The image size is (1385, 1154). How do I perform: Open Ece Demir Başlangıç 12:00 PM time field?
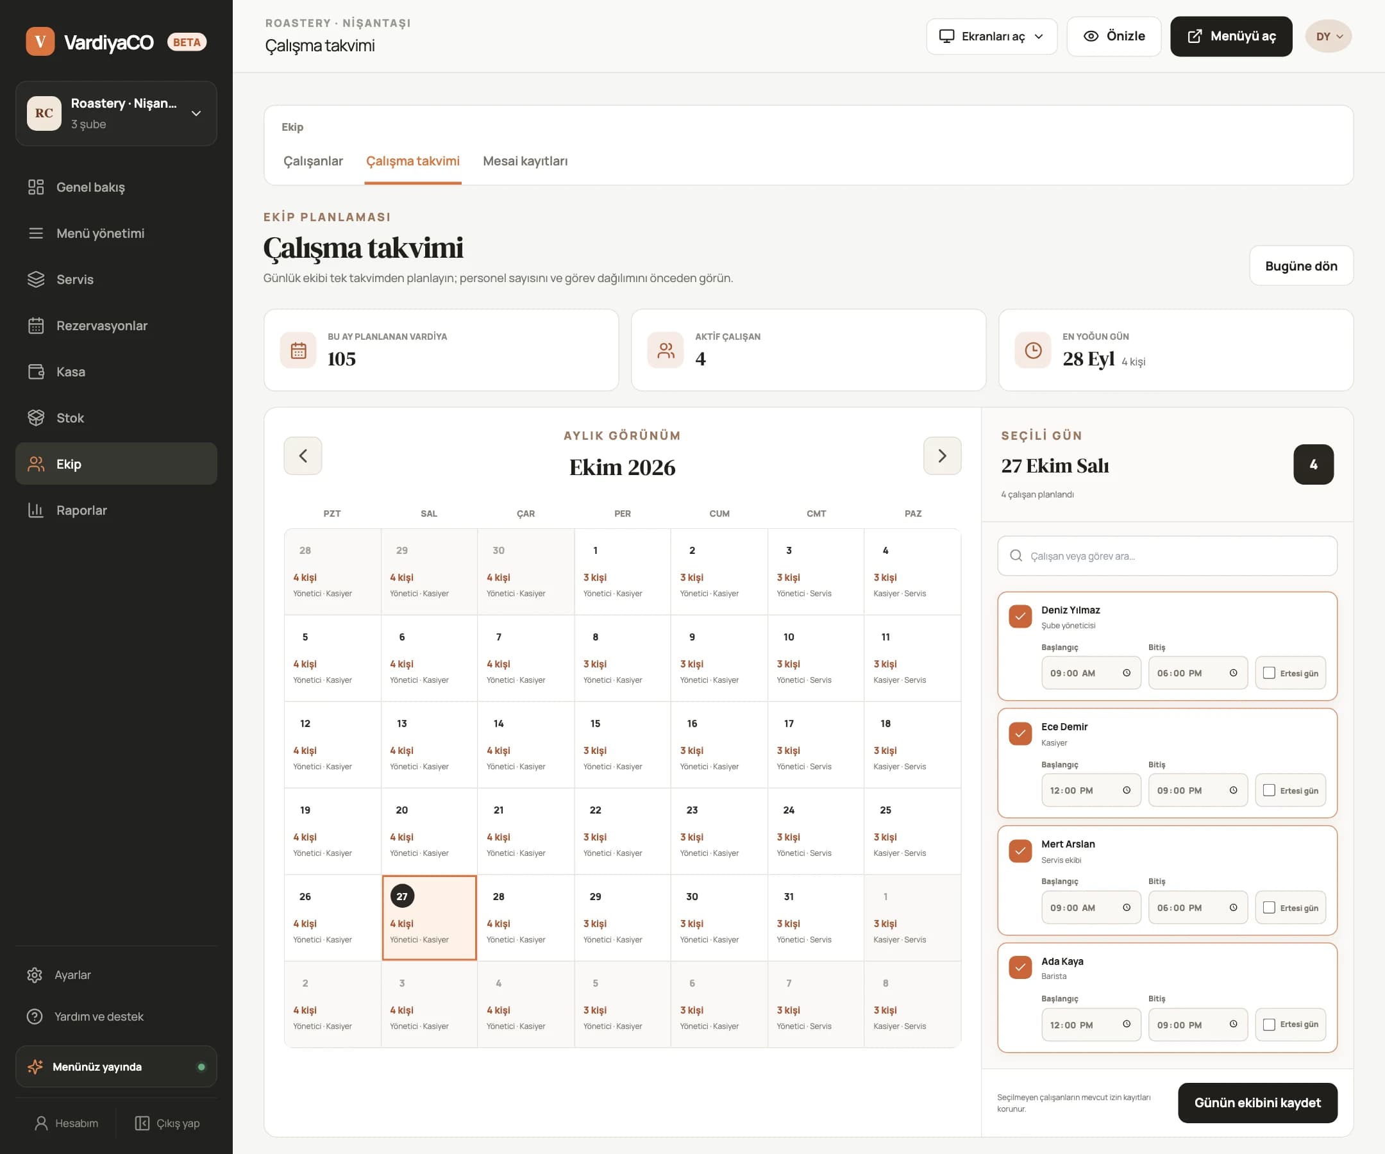point(1091,790)
